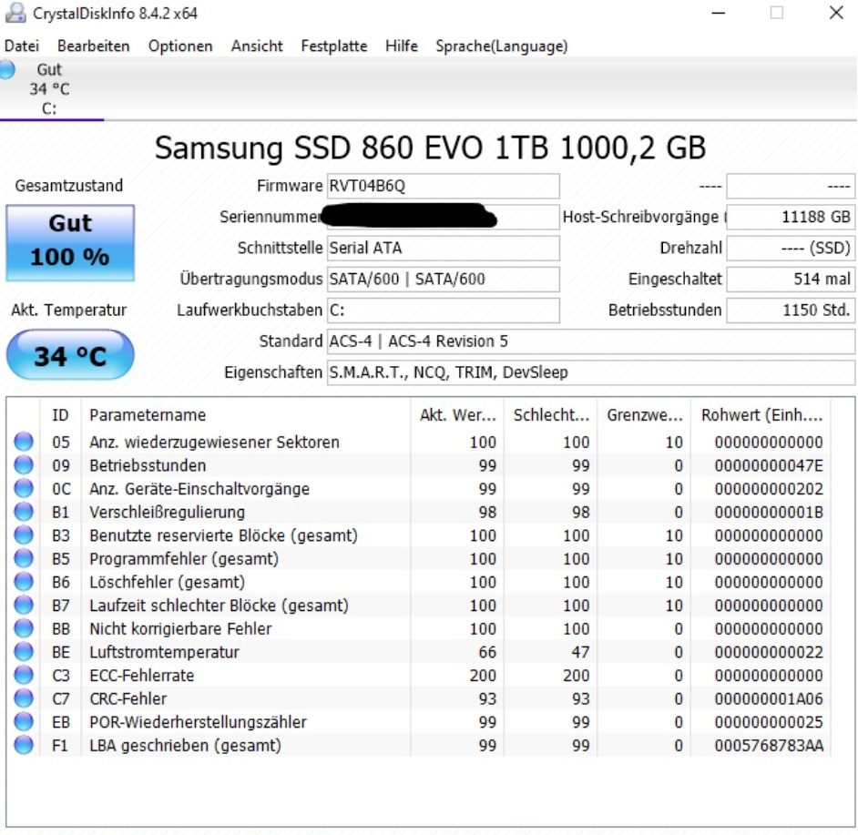This screenshot has height=835, width=858.
Task: Click the Parametername column header
Action: [x=246, y=415]
